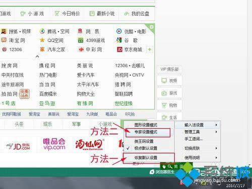Click the VIP俱乐部 sidebar button
Viewport: 252px width, 189px height.
[x=169, y=69]
